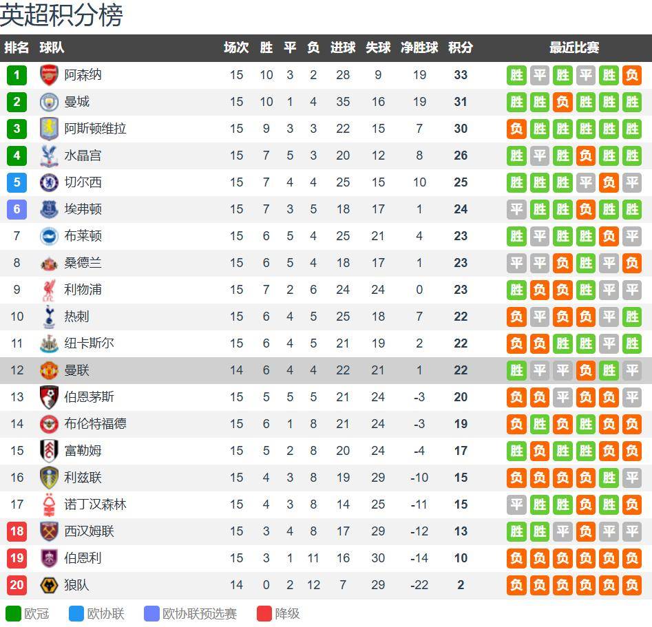This screenshot has height=627, width=652.
Task: Click the rank 20 red badge
Action: [x=17, y=585]
